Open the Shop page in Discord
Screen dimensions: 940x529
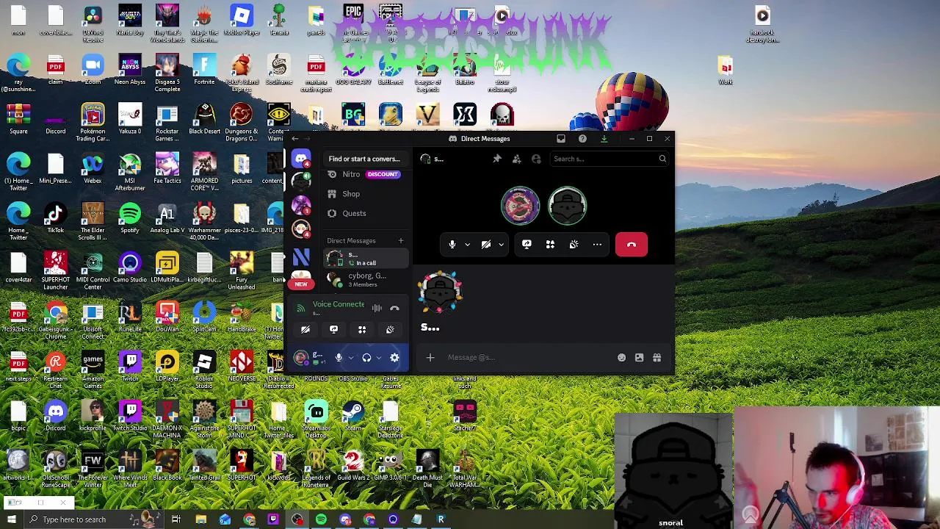pyautogui.click(x=364, y=194)
